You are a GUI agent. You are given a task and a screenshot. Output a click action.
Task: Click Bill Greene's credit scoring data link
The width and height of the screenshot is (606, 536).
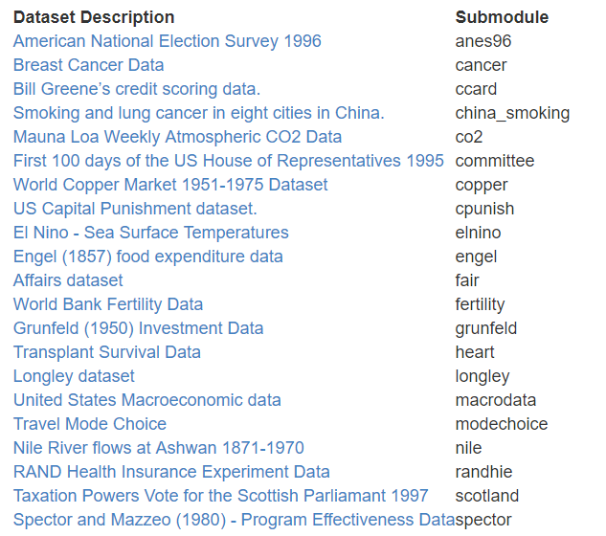click(x=137, y=89)
